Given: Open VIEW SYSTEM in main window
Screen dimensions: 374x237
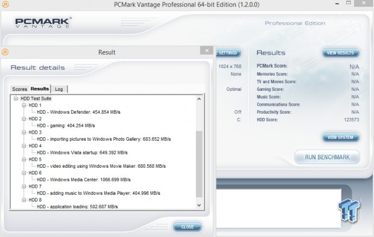Looking at the screenshot, I should click(x=340, y=137).
